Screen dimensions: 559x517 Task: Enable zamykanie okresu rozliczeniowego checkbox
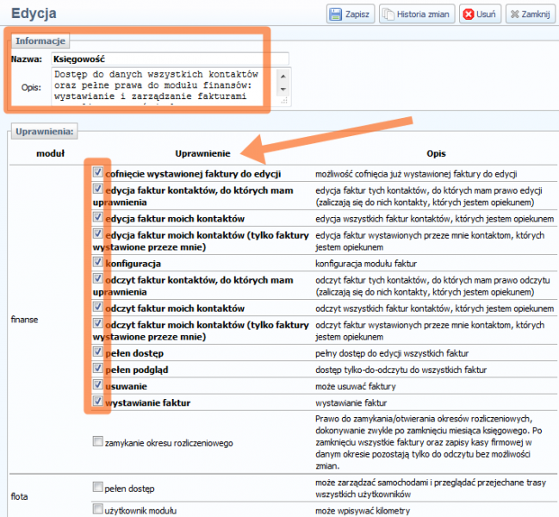[x=97, y=441]
